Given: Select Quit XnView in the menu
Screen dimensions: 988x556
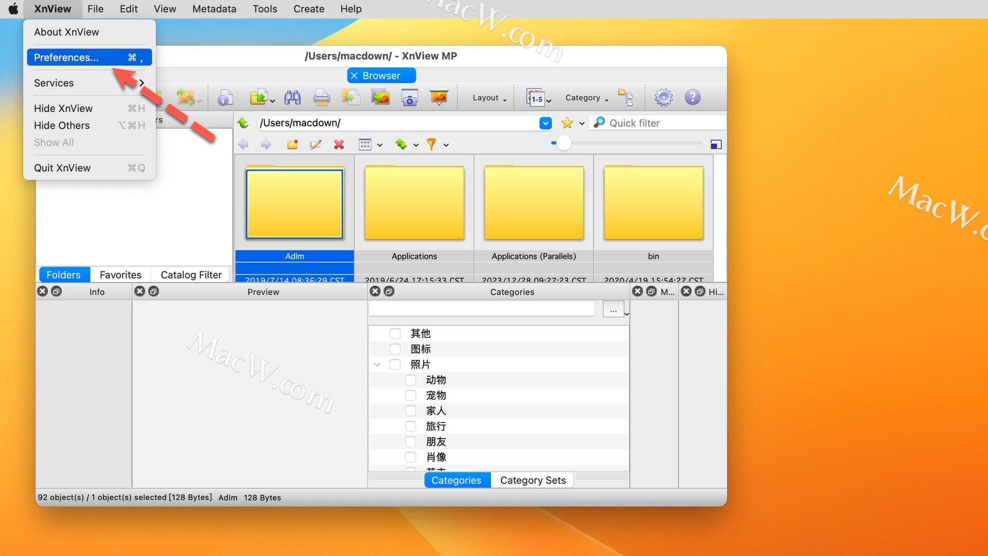Looking at the screenshot, I should pos(89,168).
